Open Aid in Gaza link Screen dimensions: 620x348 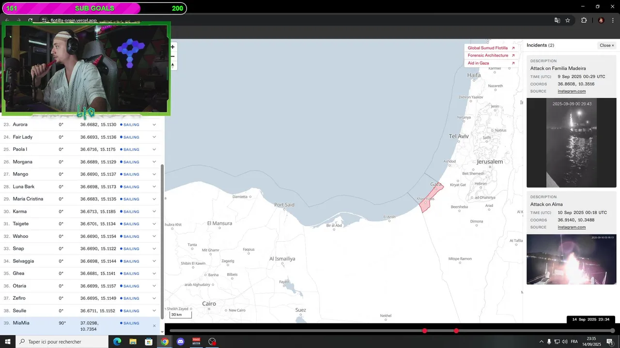point(491,63)
